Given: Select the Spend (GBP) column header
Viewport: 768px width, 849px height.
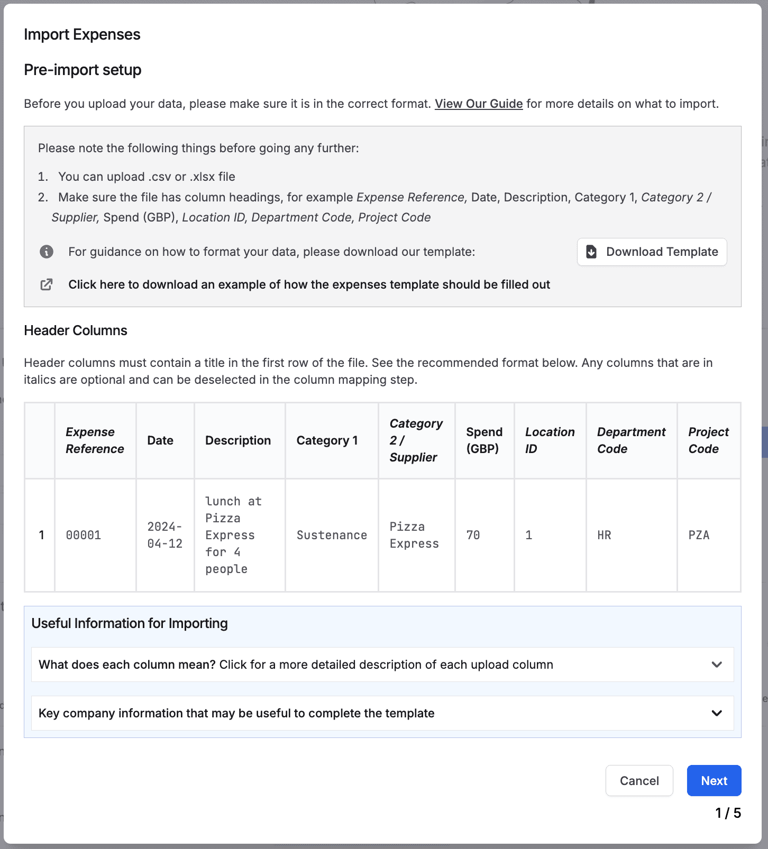Looking at the screenshot, I should pos(484,440).
